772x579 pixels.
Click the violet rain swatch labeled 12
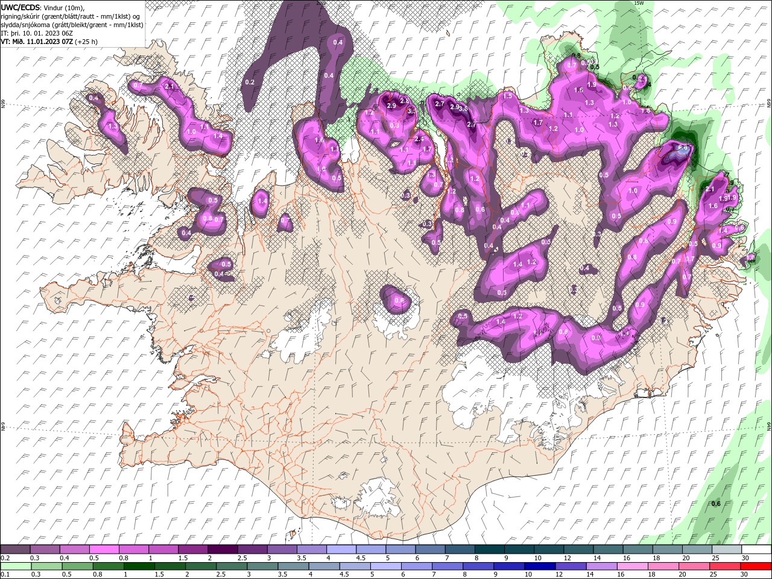pos(570,566)
